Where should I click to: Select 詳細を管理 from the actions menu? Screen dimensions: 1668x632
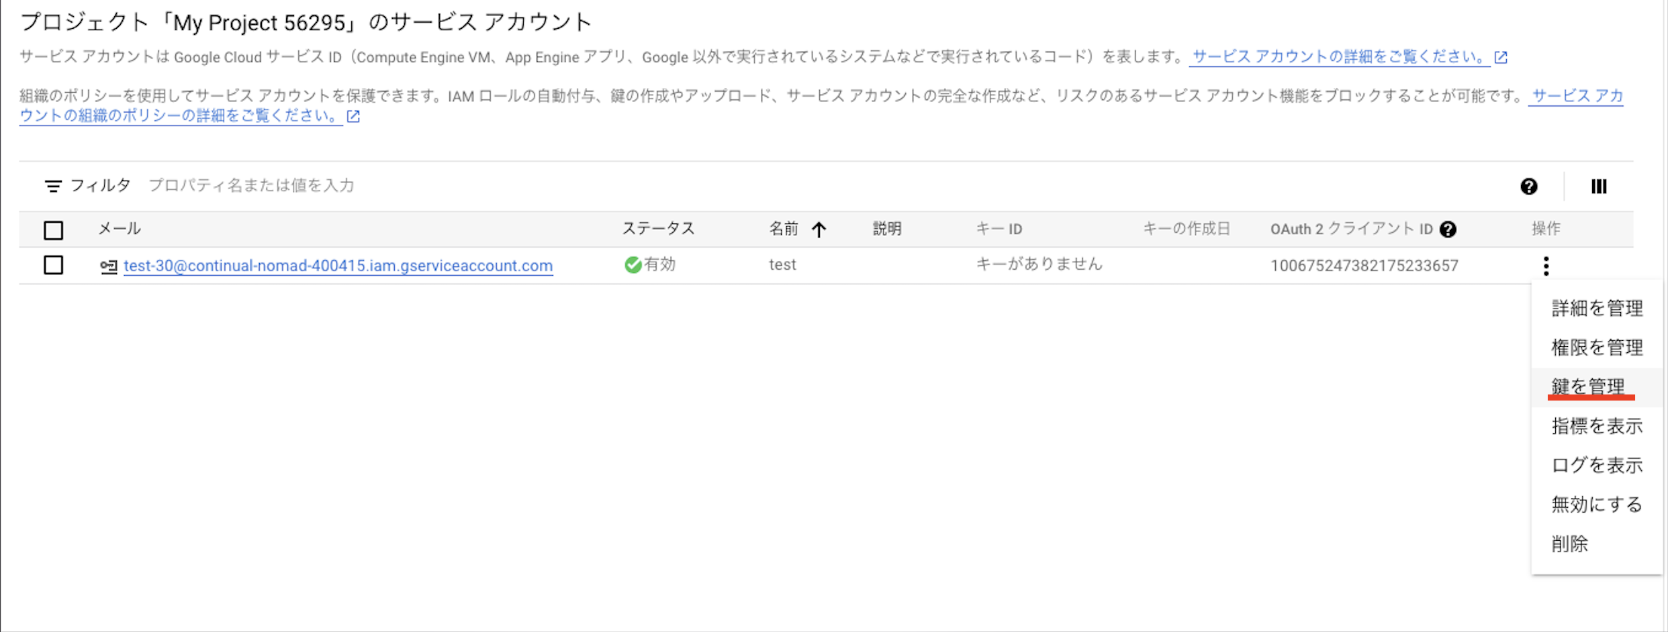[x=1597, y=308]
